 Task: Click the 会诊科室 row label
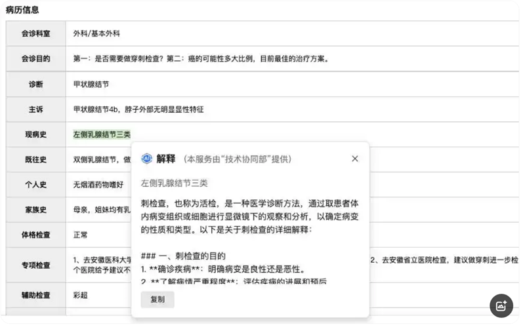36,33
